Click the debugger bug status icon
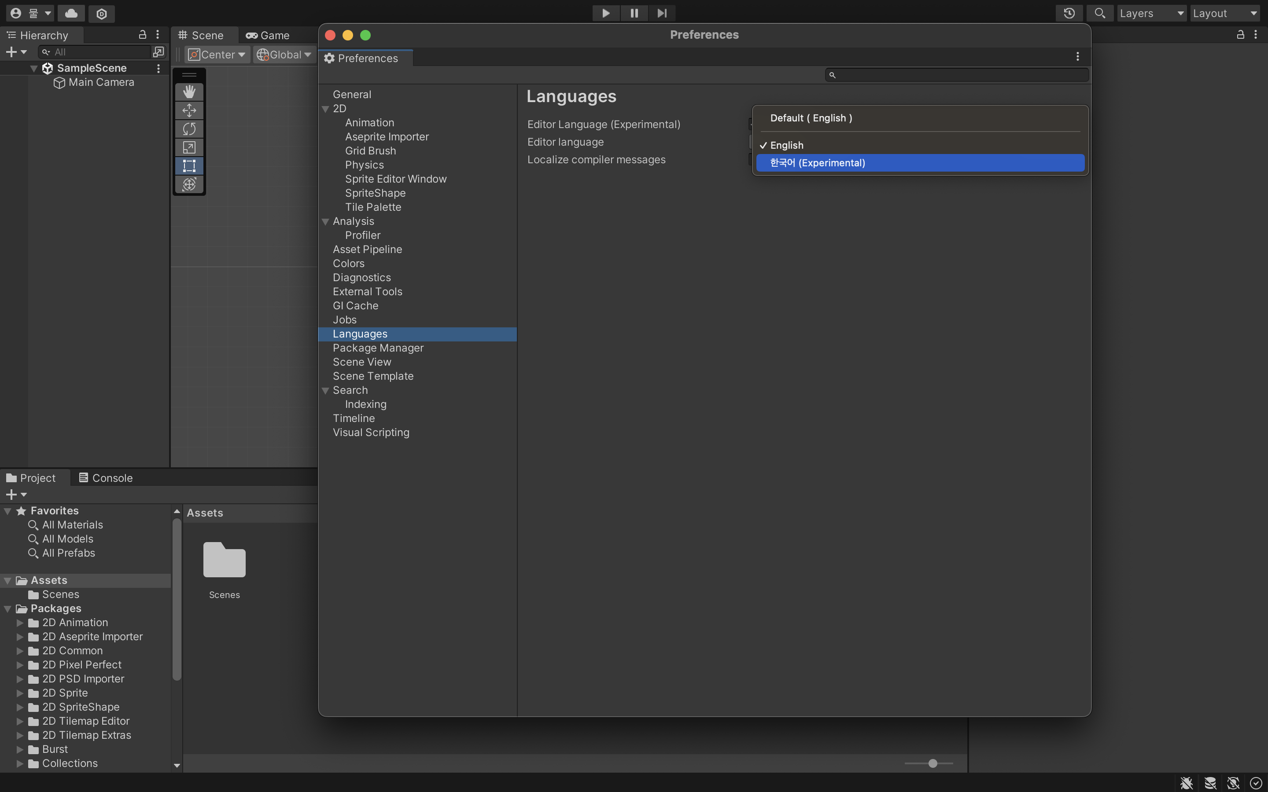This screenshot has width=1268, height=792. [x=1187, y=783]
